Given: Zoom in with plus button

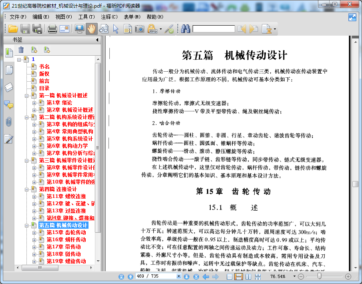Looking at the screenshot, I should [x=348, y=276].
